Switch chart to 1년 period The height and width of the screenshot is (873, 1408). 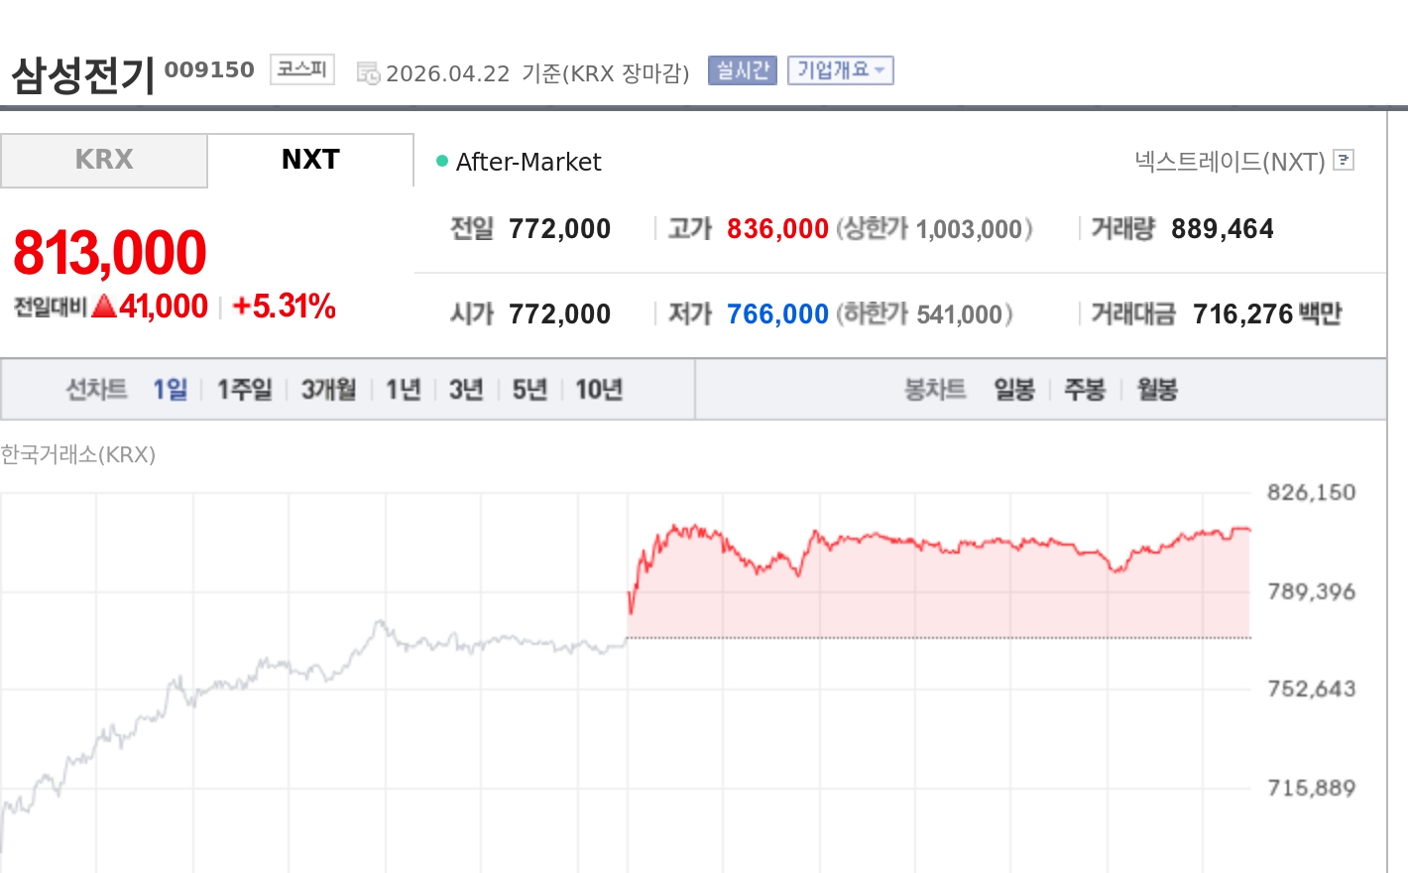[x=403, y=389]
